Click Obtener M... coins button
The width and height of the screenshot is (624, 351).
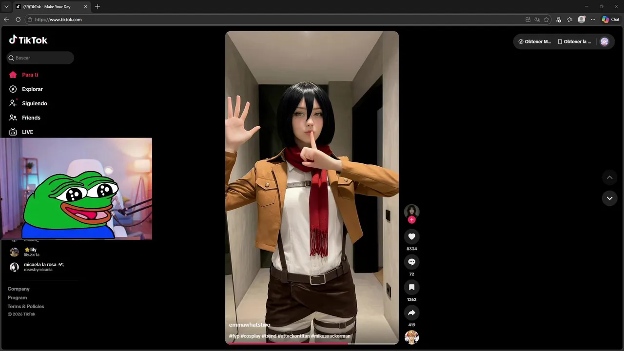click(x=535, y=41)
